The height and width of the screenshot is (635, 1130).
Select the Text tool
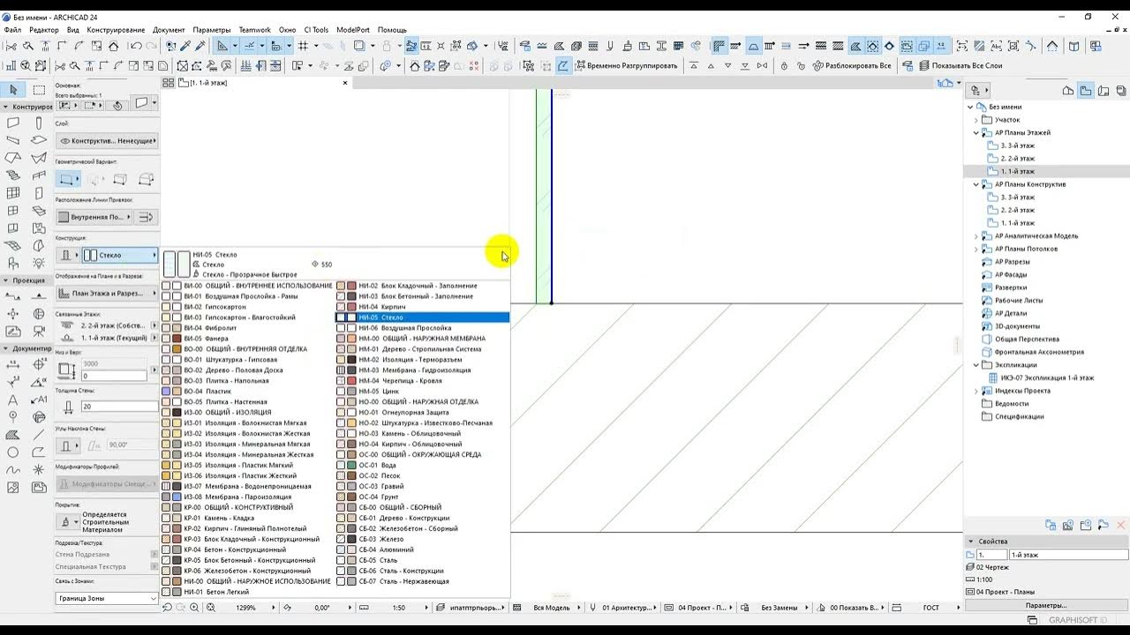13,400
